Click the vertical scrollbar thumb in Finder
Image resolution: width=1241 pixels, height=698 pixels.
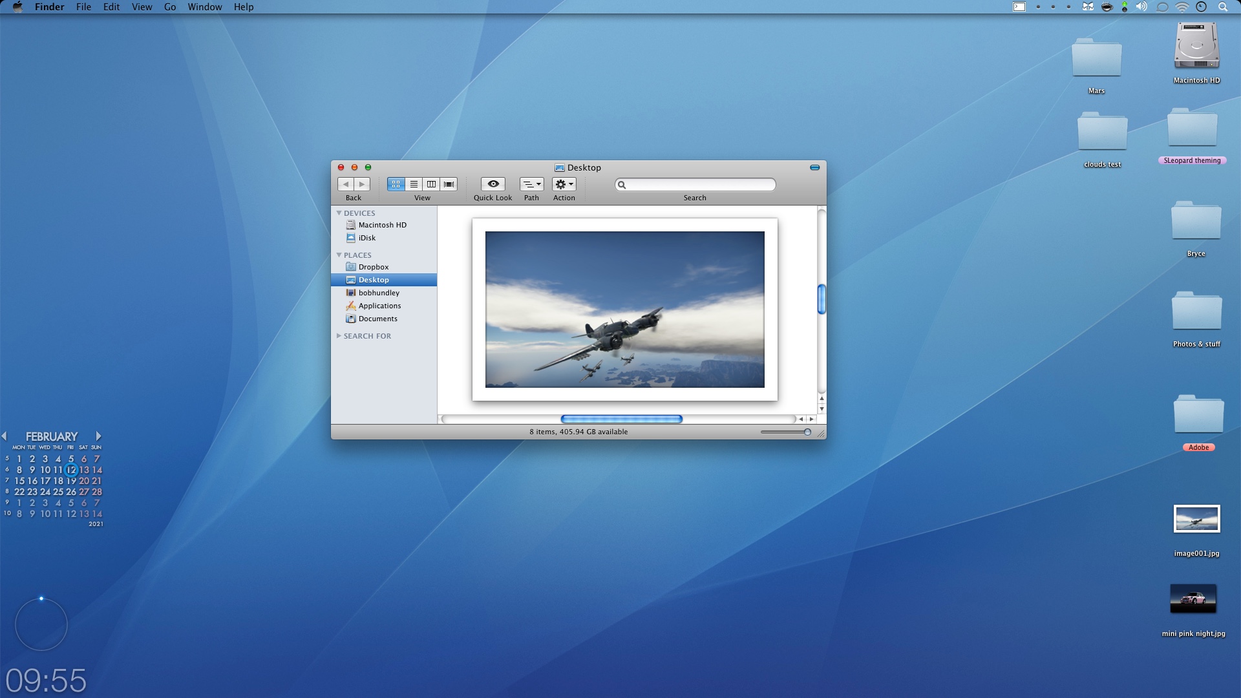[x=822, y=299]
